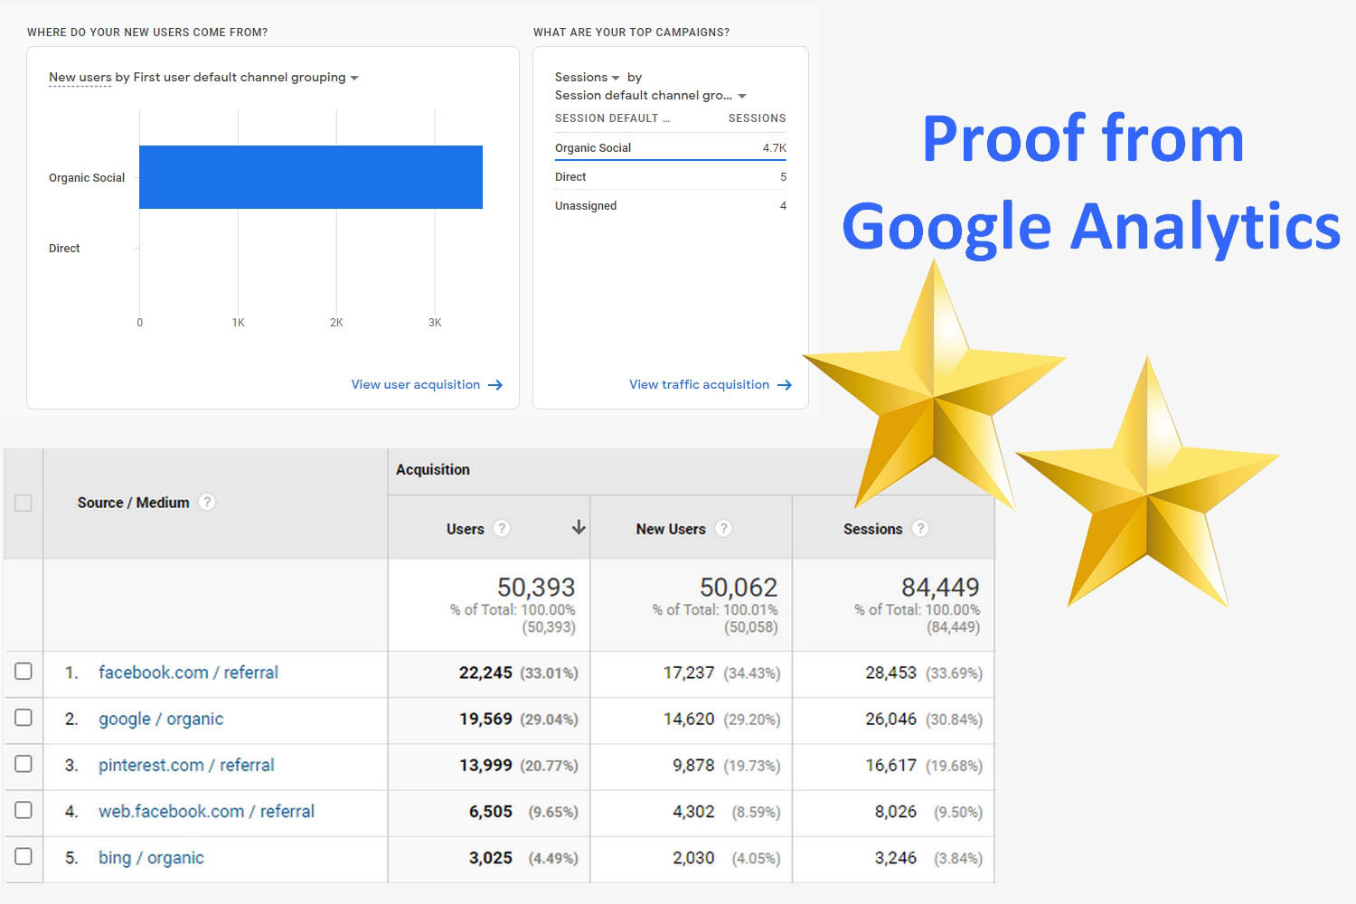The width and height of the screenshot is (1356, 904).
Task: Check the box for facebook.com / referral row
Action: 24,672
